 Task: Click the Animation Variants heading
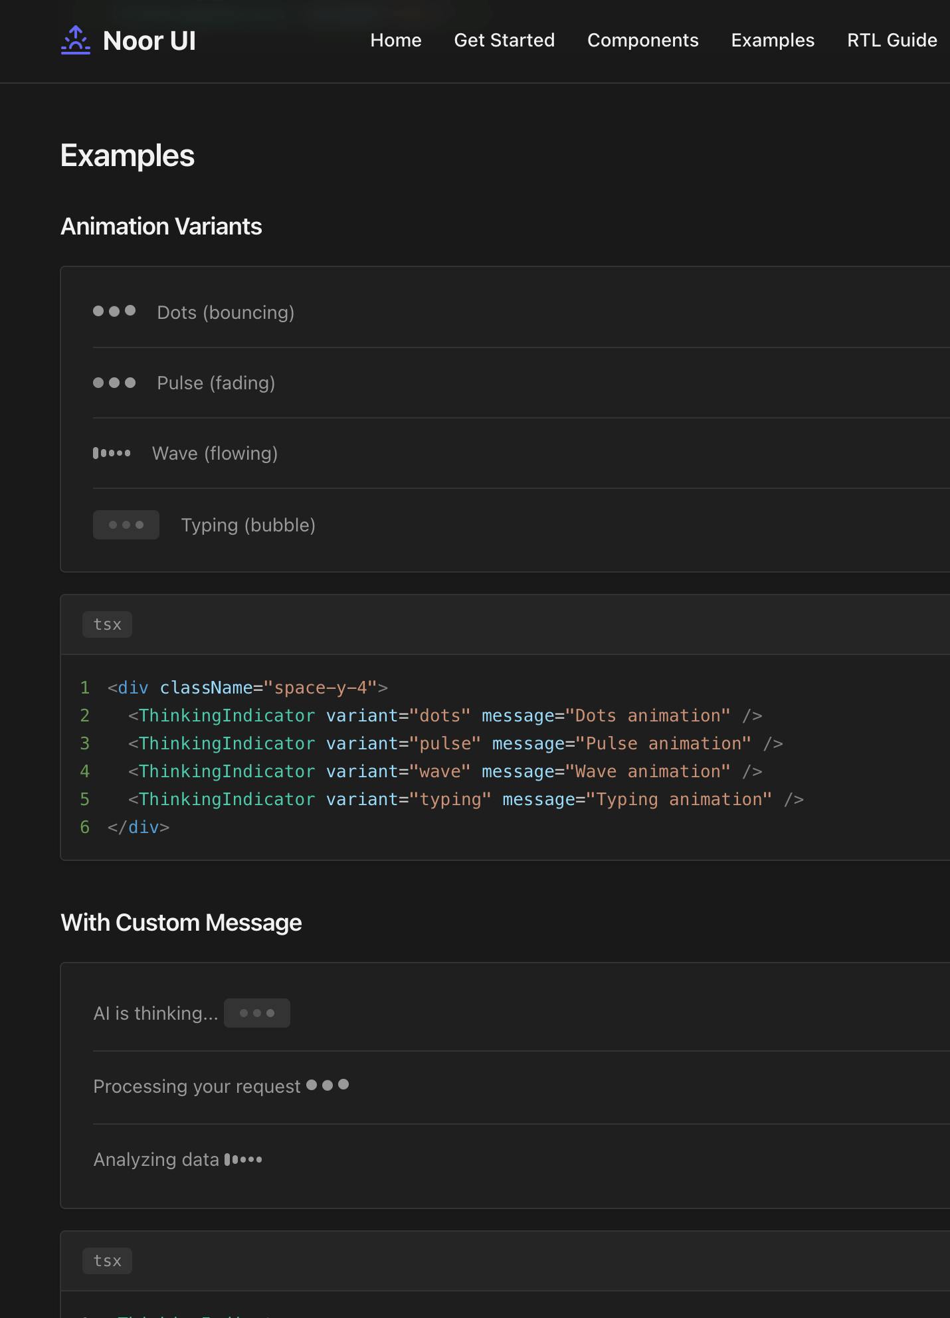click(161, 227)
